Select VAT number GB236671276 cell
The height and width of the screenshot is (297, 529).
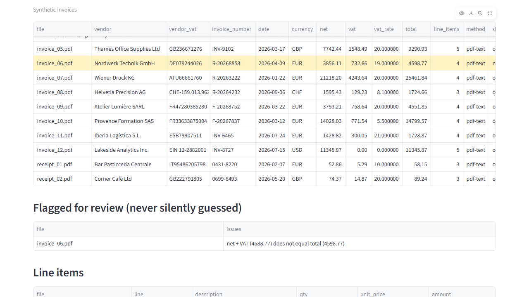click(187, 49)
